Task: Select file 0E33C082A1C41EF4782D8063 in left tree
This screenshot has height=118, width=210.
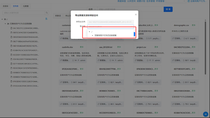Action: (26, 68)
